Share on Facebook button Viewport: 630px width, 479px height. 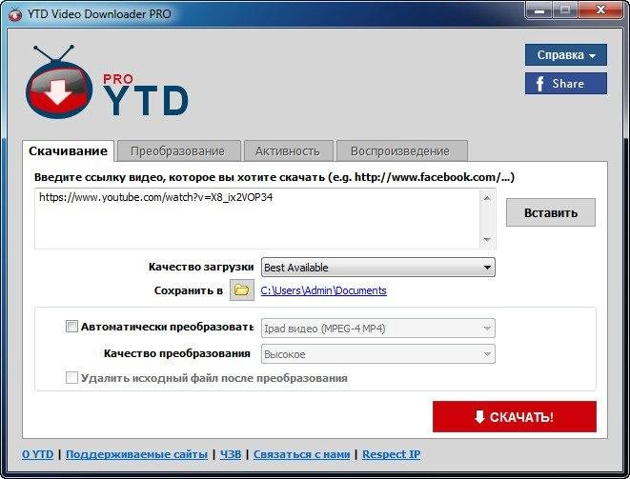pos(566,84)
